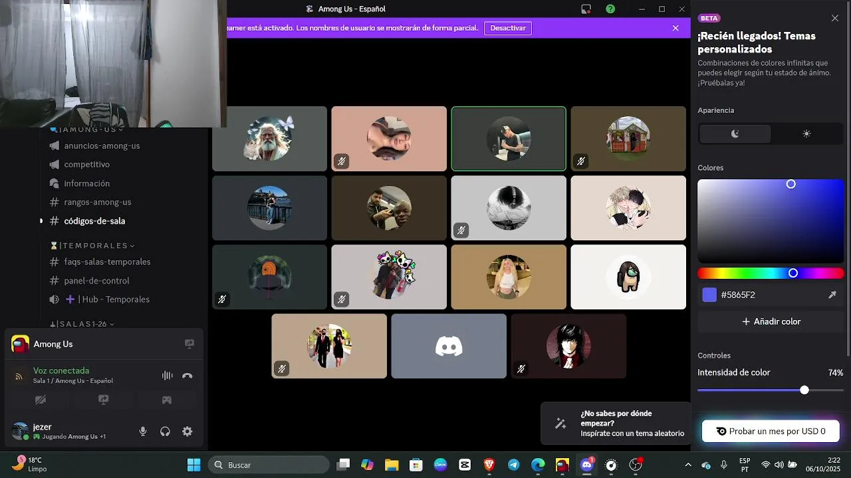The image size is (851, 478).
Task: Click the #5865F2 color swatch
Action: click(709, 295)
